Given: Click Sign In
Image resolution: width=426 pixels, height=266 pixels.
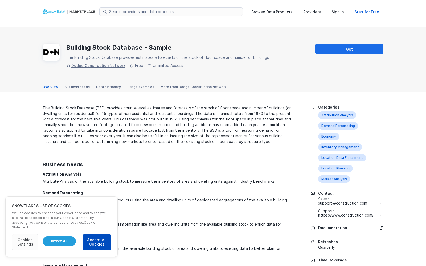Looking at the screenshot, I should pos(338,12).
